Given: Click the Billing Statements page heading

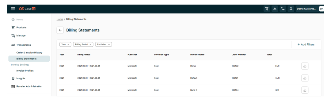Looking at the screenshot, I should click(x=83, y=30).
